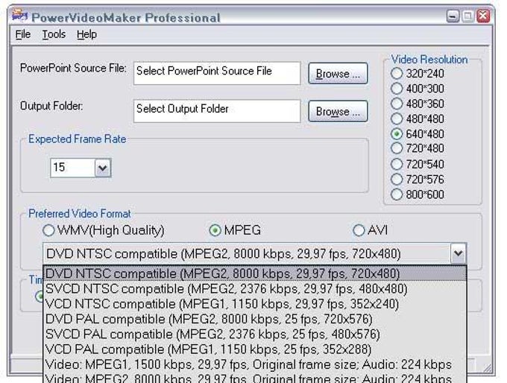Pick SVCD NTSC compatible option
Screen dimensions: 507x383
(x=255, y=289)
